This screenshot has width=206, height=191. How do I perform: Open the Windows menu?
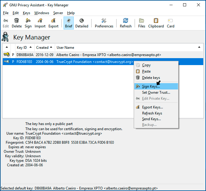[42, 13]
